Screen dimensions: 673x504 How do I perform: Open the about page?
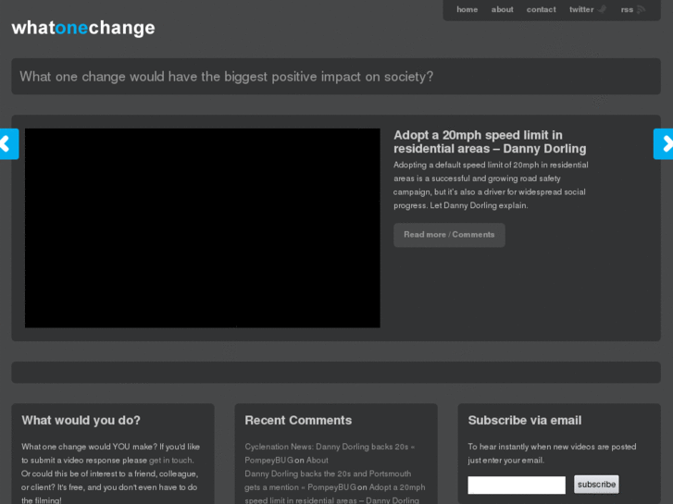point(502,9)
